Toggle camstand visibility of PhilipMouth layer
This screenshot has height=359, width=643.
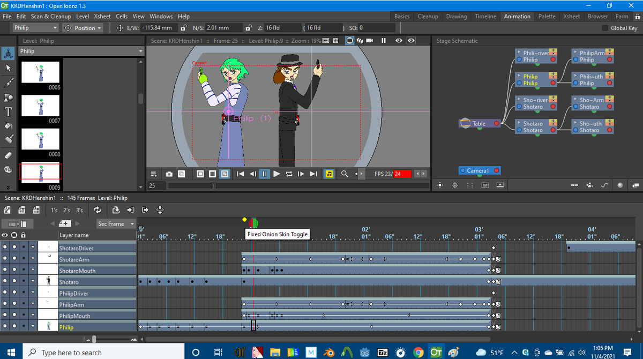coord(14,316)
